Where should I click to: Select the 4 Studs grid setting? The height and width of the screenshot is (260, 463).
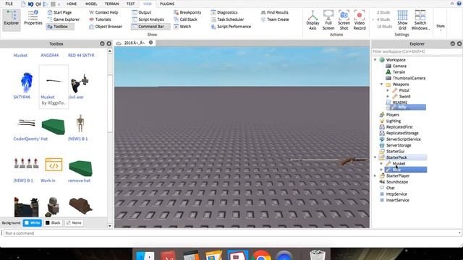pyautogui.click(x=383, y=19)
